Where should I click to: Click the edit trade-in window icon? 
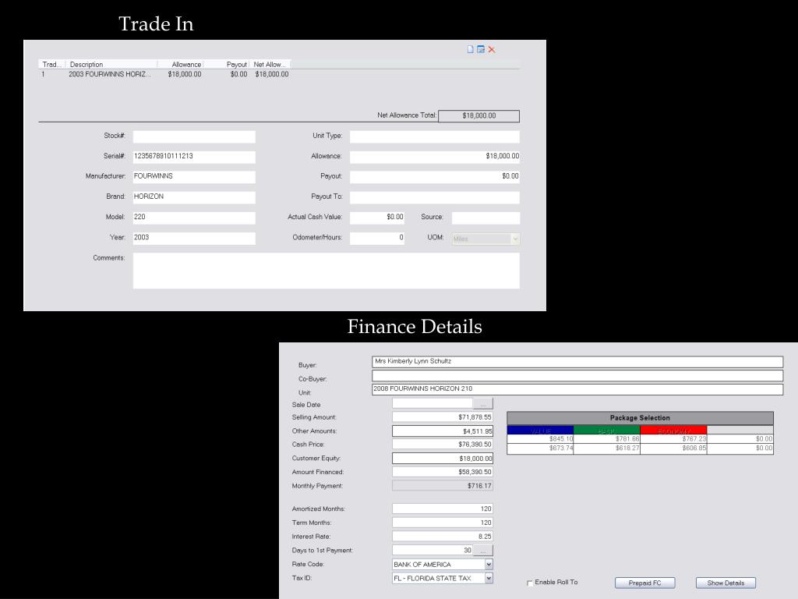tap(480, 49)
